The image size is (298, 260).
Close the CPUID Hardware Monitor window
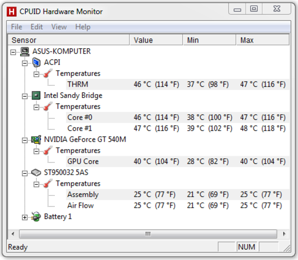[x=276, y=9]
